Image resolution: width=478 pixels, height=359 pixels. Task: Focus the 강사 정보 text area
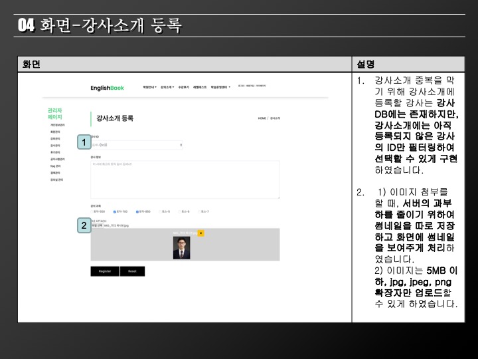click(185, 179)
